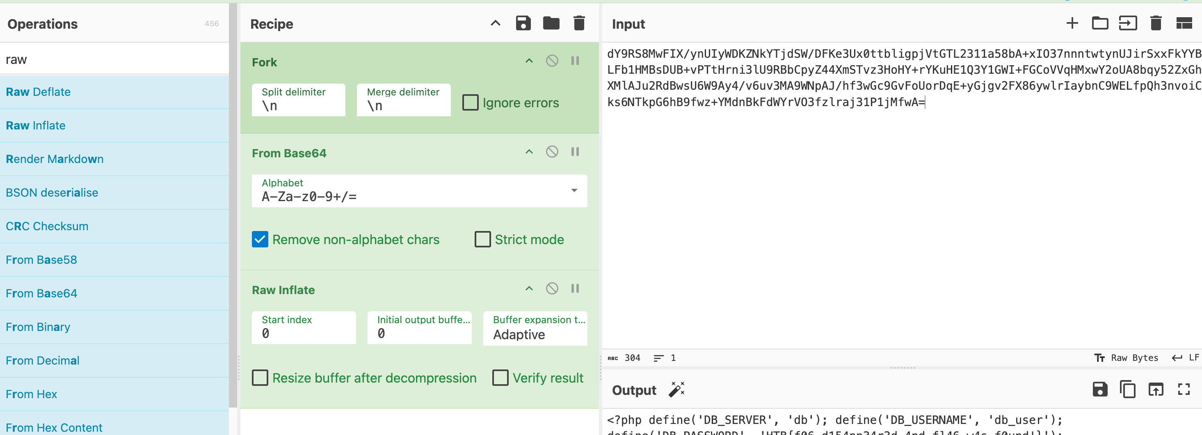
Task: Open the Magic wand suggestions
Action: (676, 390)
